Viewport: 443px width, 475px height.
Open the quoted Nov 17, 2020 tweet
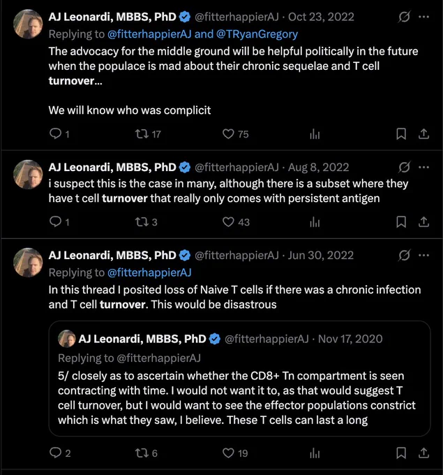pyautogui.click(x=239, y=379)
